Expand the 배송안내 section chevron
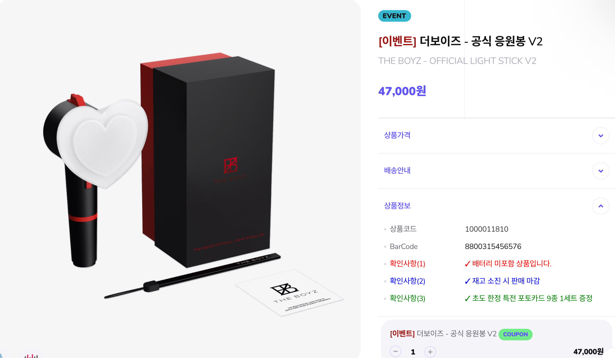The image size is (615, 358). (x=601, y=171)
